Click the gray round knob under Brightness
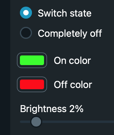This screenshot has height=135, width=114. point(36,122)
